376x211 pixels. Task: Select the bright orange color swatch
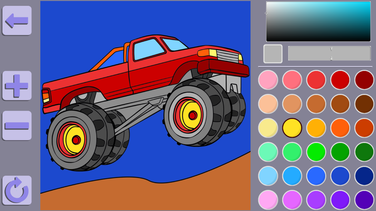click(340, 128)
